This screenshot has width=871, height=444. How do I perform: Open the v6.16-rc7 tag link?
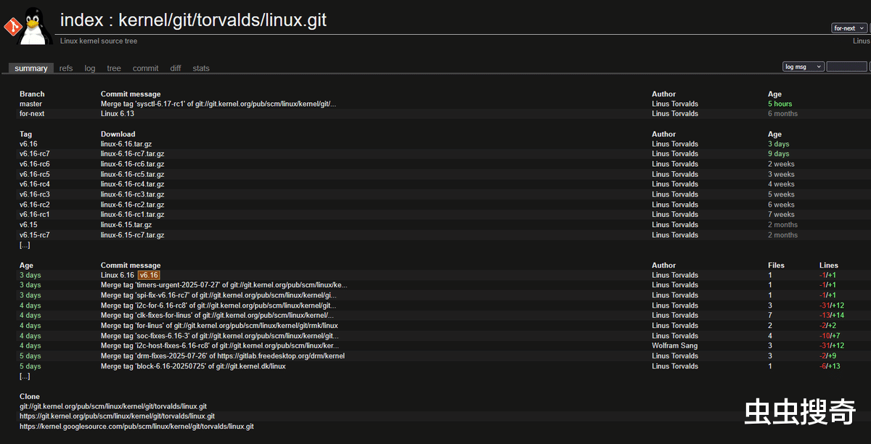click(35, 154)
